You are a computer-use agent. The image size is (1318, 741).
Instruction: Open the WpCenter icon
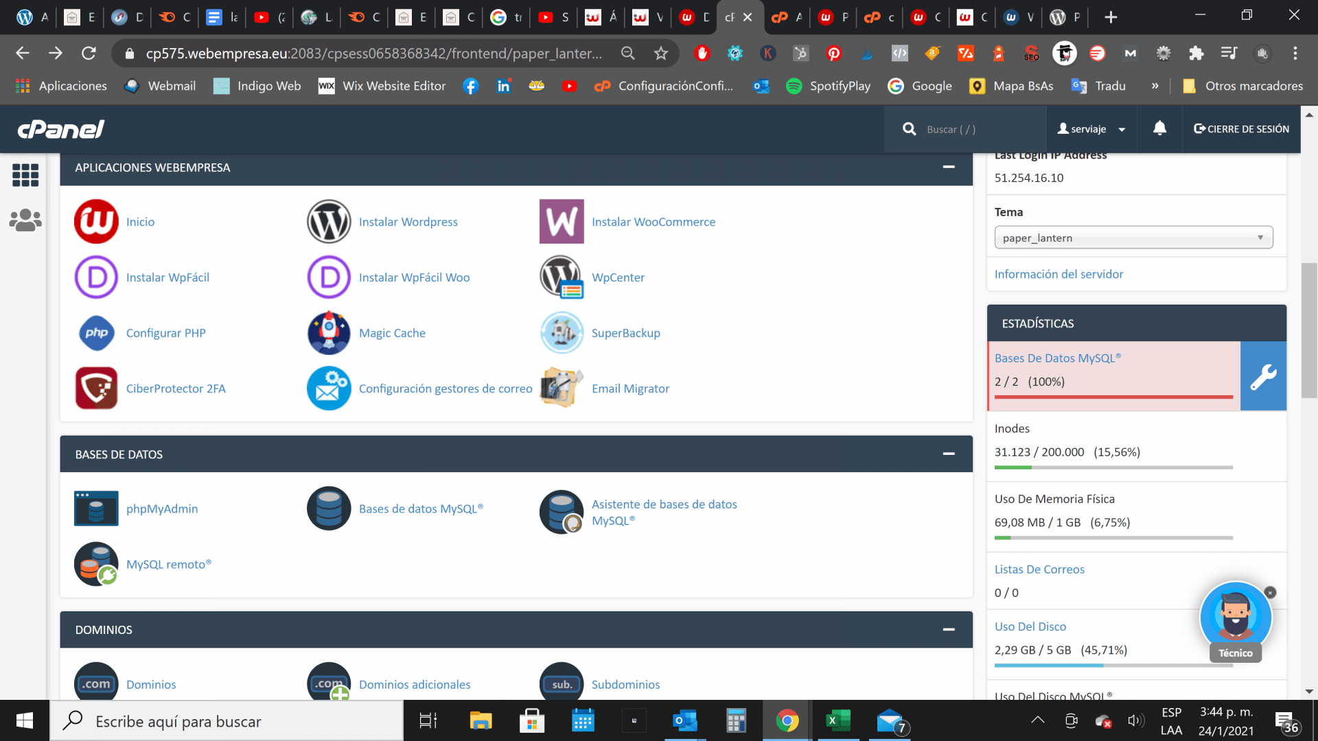(x=562, y=277)
